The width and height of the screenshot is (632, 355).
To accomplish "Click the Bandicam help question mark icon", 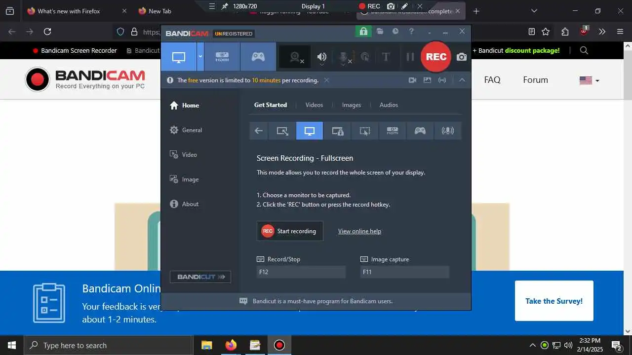I will [411, 32].
